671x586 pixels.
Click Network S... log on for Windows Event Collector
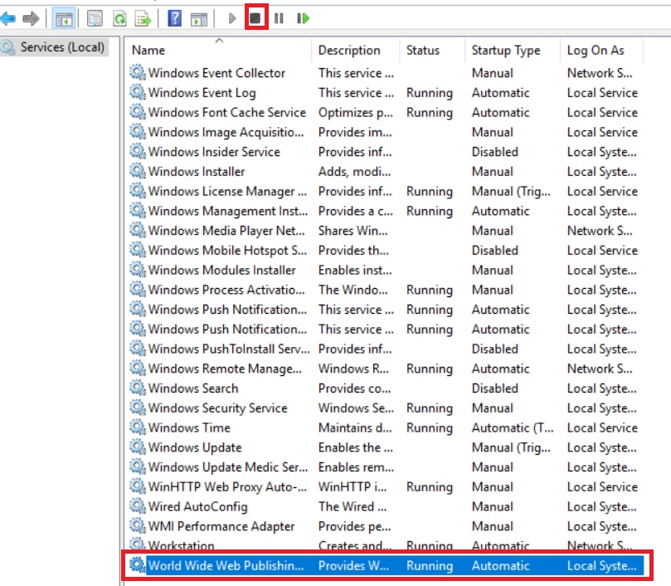coord(599,73)
